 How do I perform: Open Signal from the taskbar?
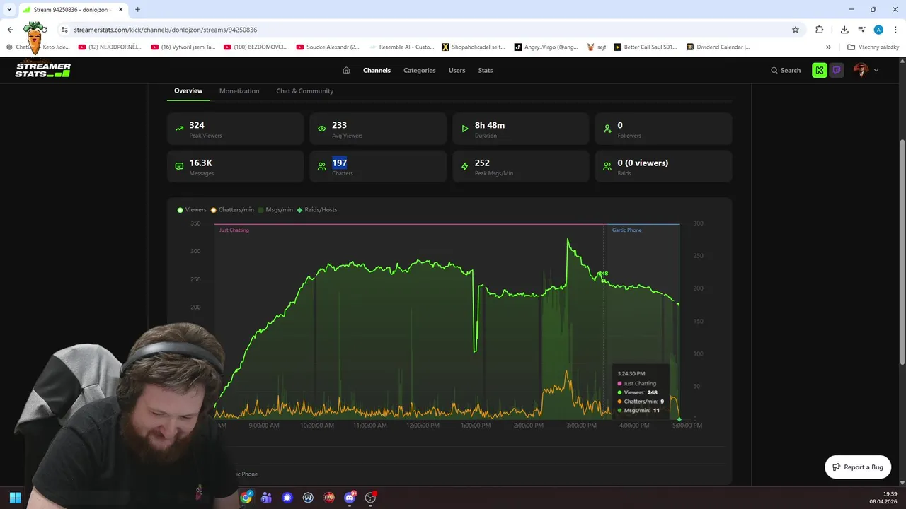point(287,498)
